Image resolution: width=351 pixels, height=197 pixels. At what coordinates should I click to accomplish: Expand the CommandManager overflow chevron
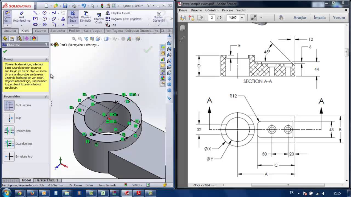point(171,19)
